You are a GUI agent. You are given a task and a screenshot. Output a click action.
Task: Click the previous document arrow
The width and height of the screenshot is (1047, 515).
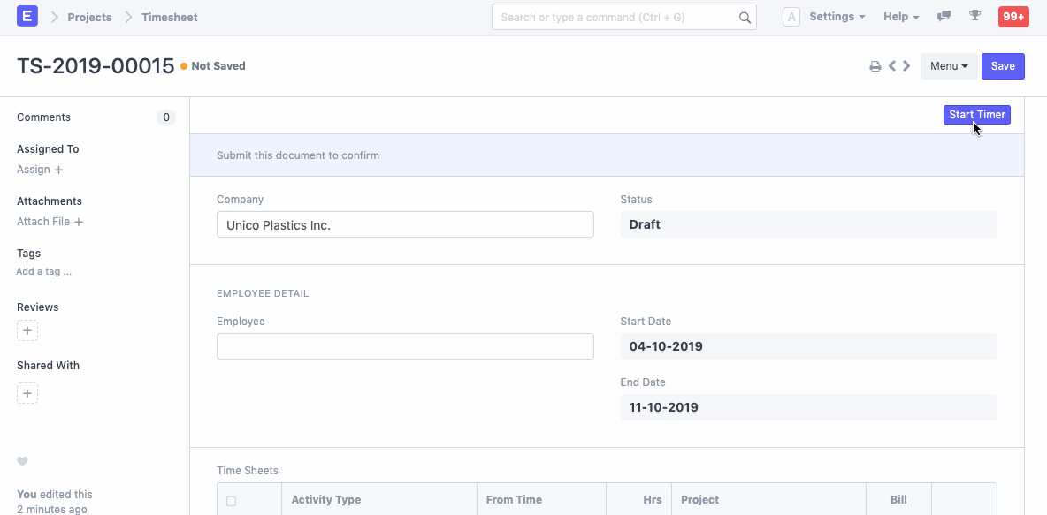pyautogui.click(x=891, y=65)
